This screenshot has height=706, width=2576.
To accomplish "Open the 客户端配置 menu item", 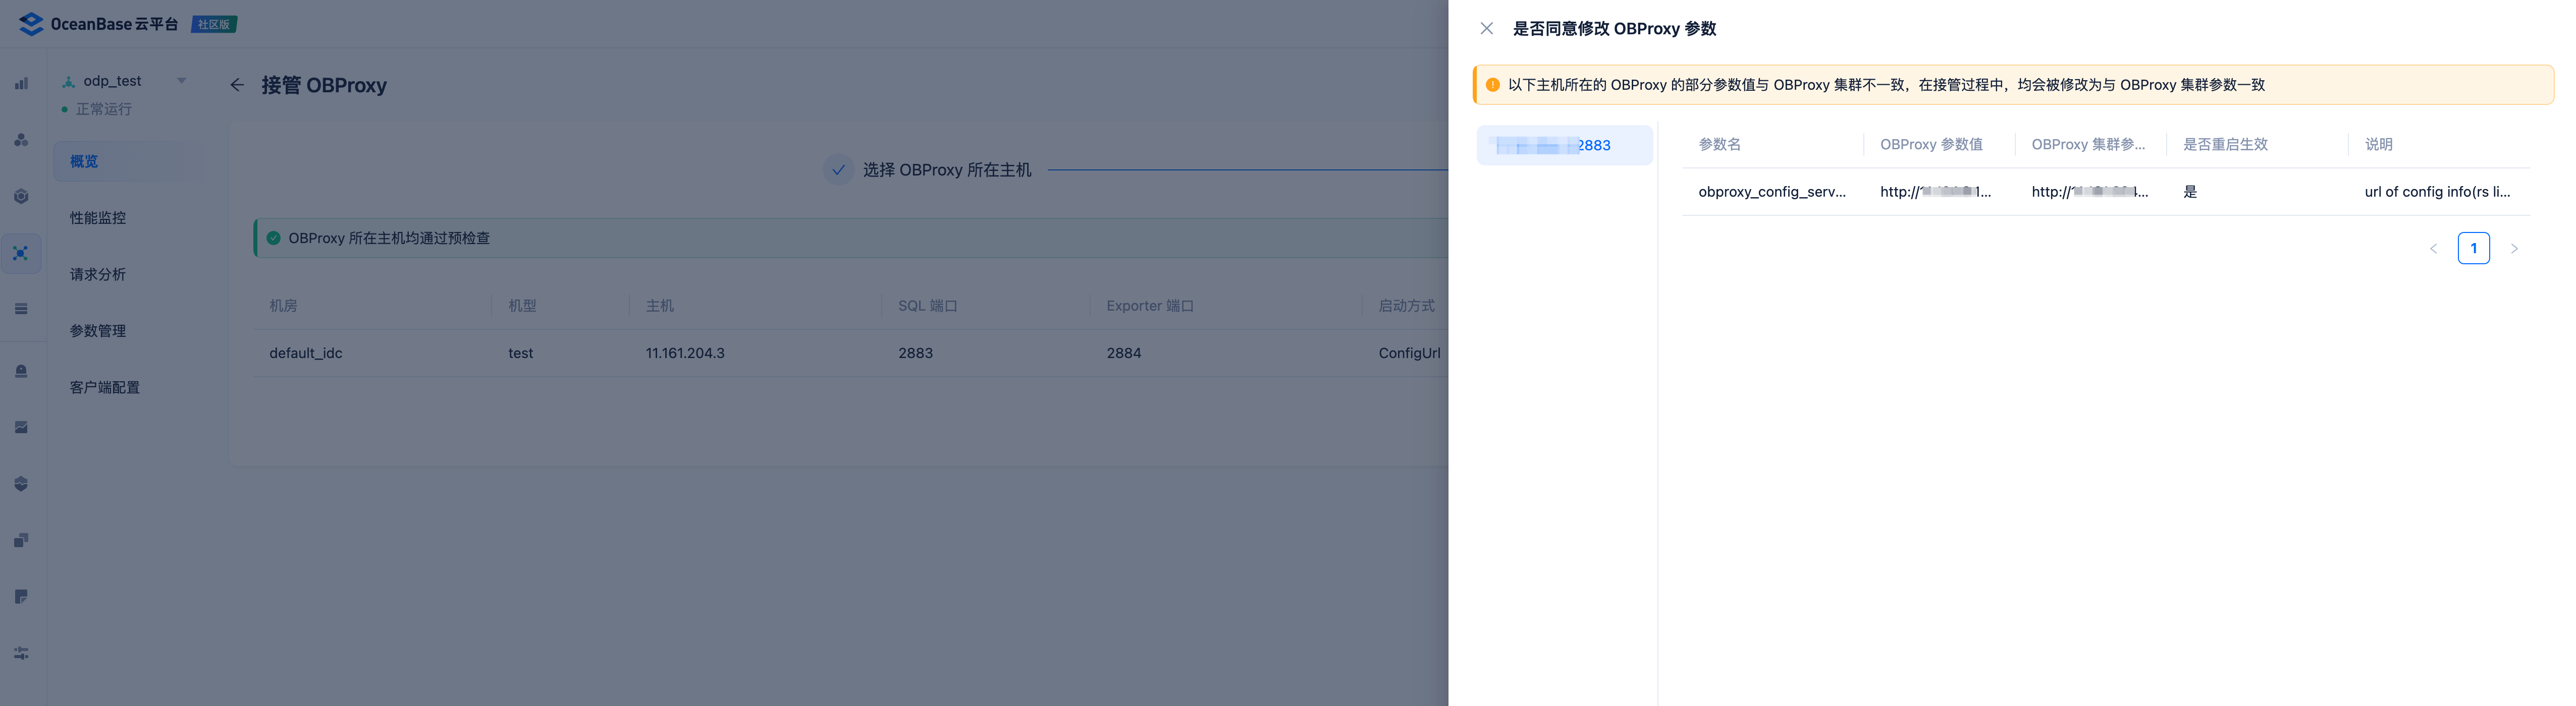I will click(x=105, y=387).
